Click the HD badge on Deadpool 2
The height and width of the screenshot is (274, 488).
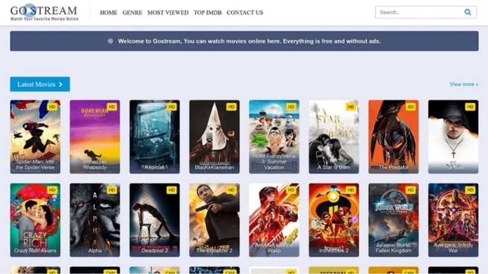click(171, 190)
